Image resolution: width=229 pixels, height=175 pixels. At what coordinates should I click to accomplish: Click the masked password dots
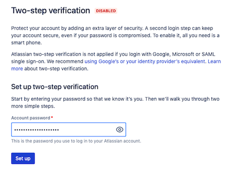point(37,130)
